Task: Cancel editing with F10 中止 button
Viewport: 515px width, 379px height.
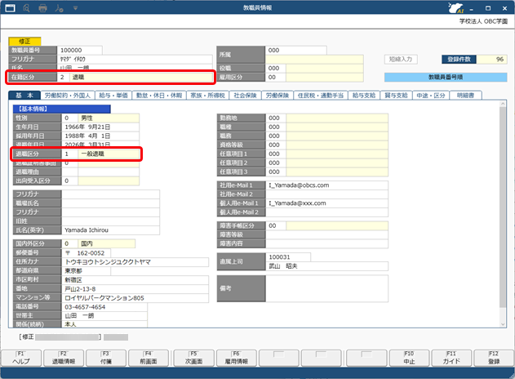Action: click(x=408, y=358)
